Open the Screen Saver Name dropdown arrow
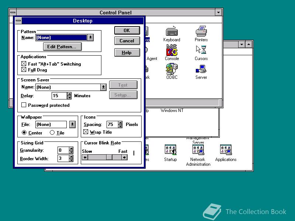This screenshot has width=295, height=221. (103, 87)
